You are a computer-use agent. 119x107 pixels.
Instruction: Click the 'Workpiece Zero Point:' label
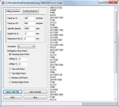click(17, 51)
